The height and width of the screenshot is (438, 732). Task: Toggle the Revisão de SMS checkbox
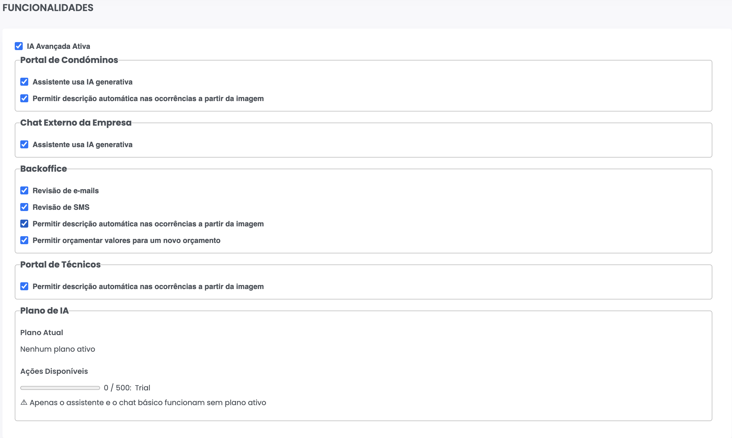[x=25, y=207]
